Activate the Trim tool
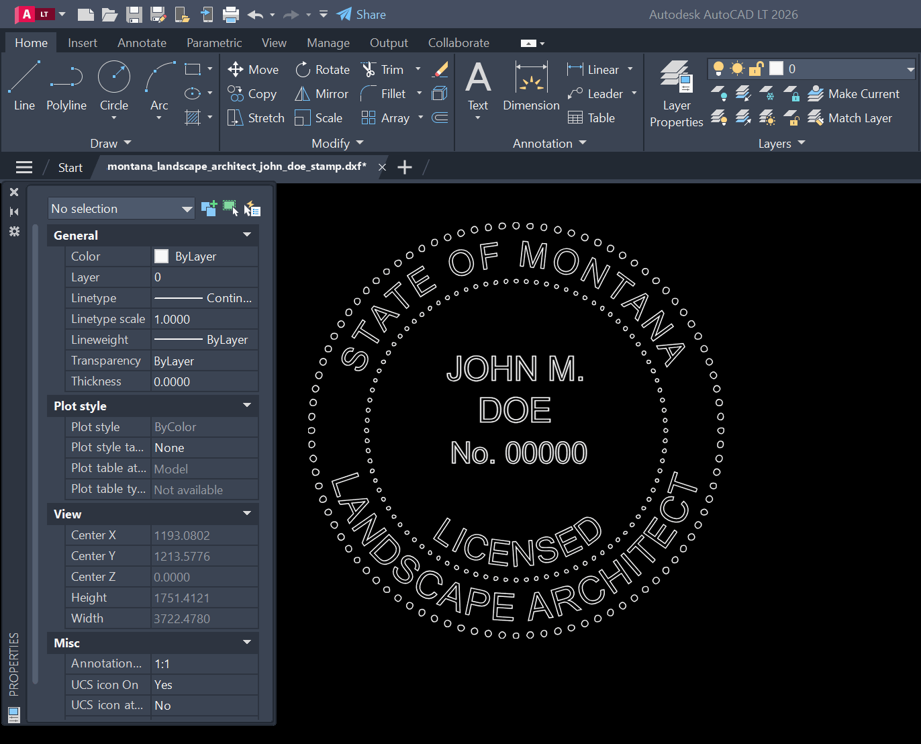 [x=383, y=69]
